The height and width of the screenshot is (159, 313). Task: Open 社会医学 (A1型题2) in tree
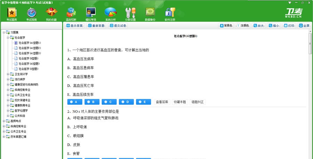coord(30,48)
